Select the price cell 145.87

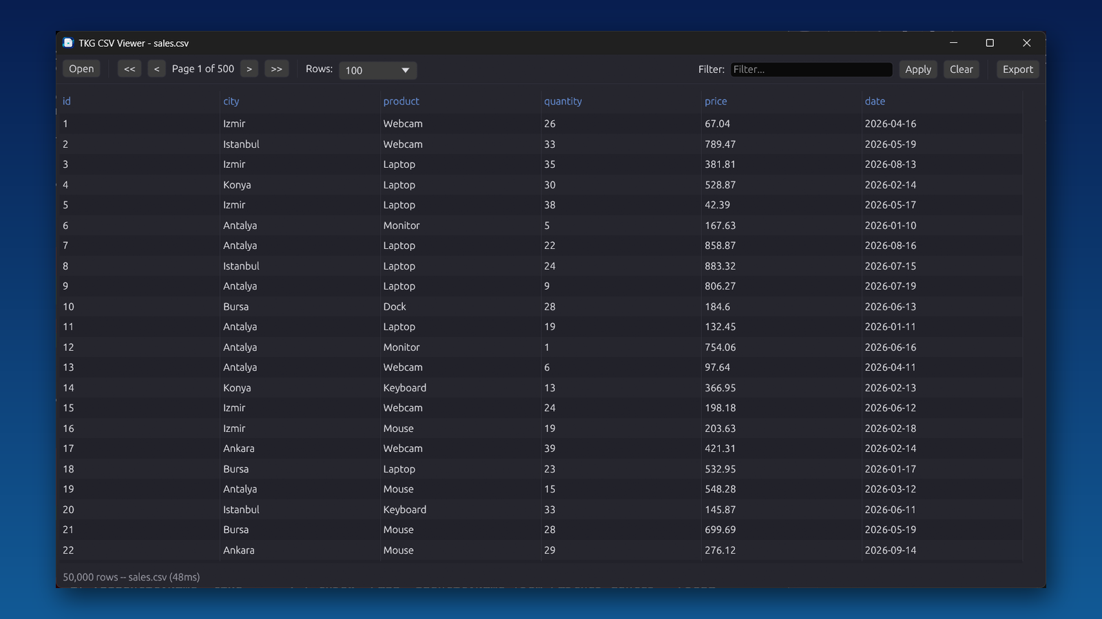click(720, 510)
